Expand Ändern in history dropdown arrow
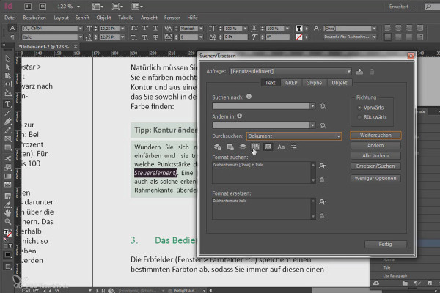 312,125
